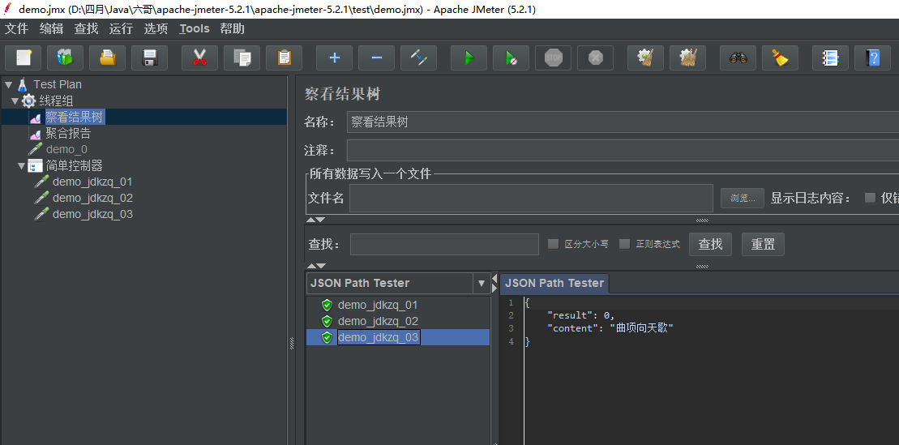Click the Shutdown round X icon
The image size is (899, 445).
point(596,58)
